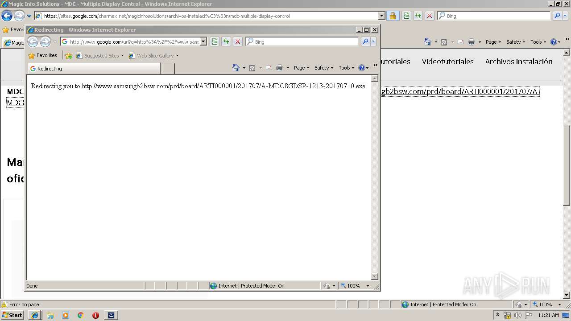Image resolution: width=571 pixels, height=321 pixels.
Task: Open Opera from taskbar
Action: coord(95,315)
